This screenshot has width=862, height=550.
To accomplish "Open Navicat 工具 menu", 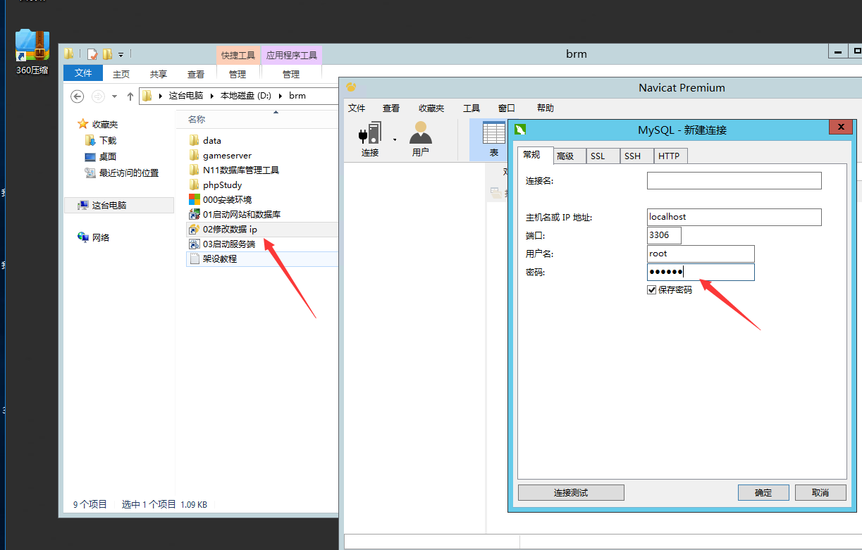I will click(x=472, y=108).
